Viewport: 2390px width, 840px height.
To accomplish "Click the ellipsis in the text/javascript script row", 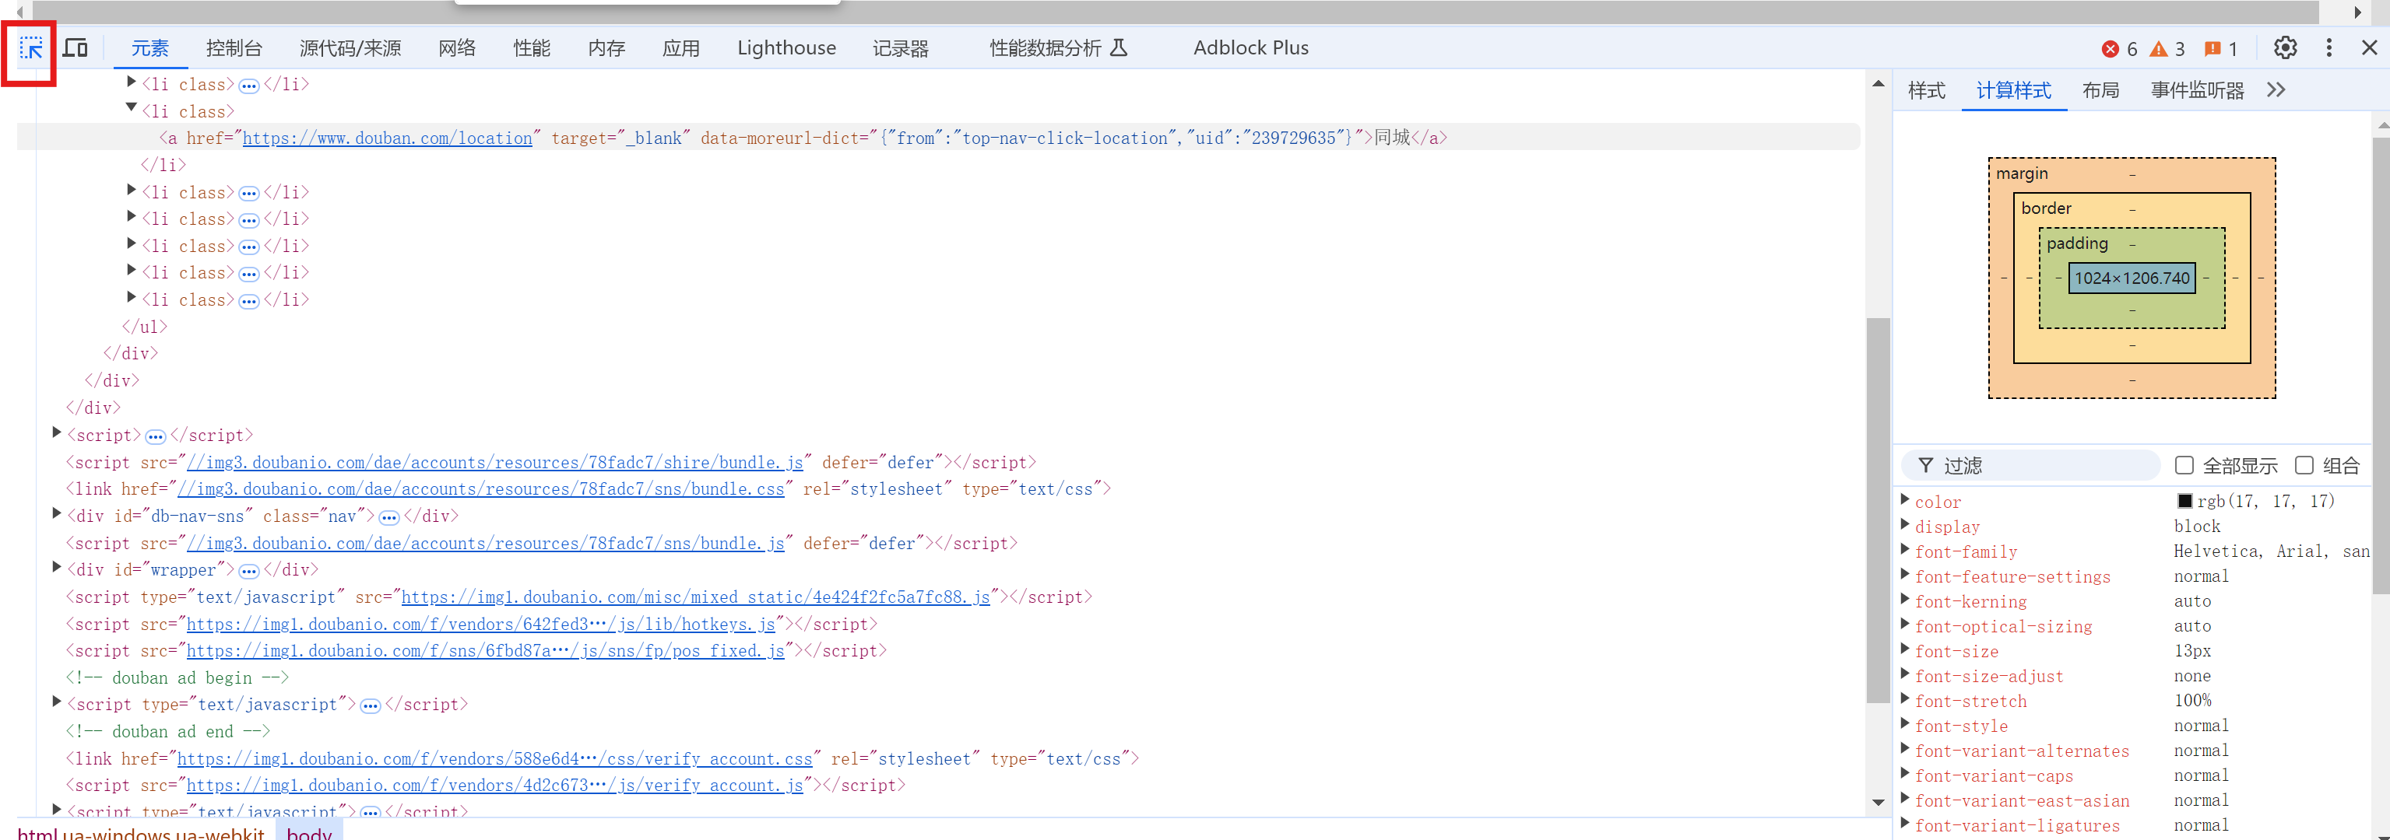I will pyautogui.click(x=371, y=706).
